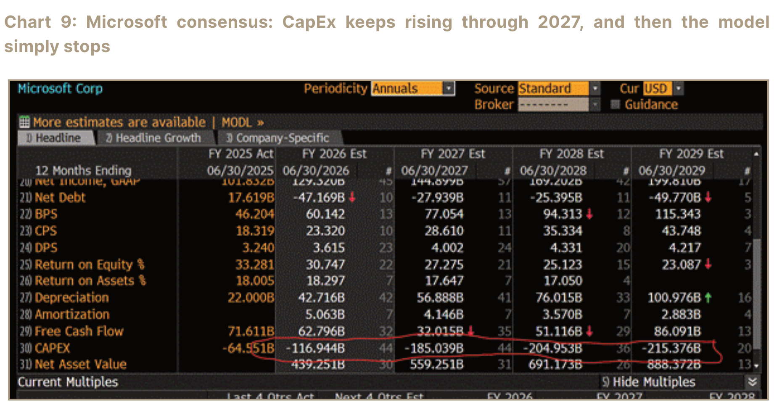Screen dimensions: 782x402
Task: Select the CPS row label
Action: point(46,231)
